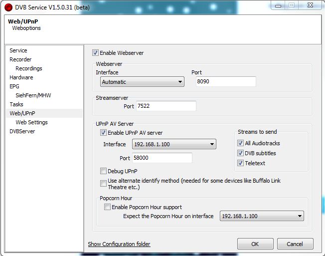Select Recorder in the sidebar
Screen dimensions: 325x256
click(20, 59)
